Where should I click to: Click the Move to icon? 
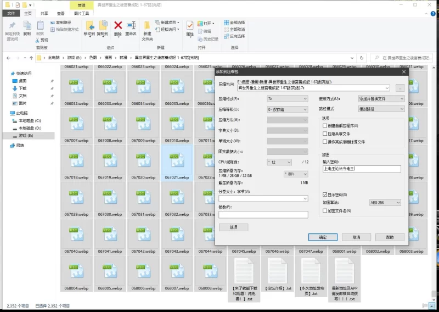[89, 26]
